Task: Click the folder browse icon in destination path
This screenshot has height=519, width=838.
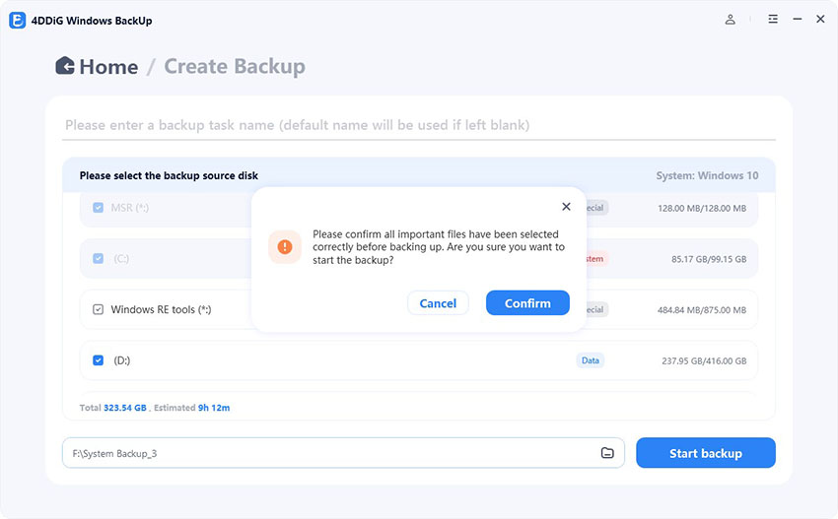Action: click(x=607, y=453)
